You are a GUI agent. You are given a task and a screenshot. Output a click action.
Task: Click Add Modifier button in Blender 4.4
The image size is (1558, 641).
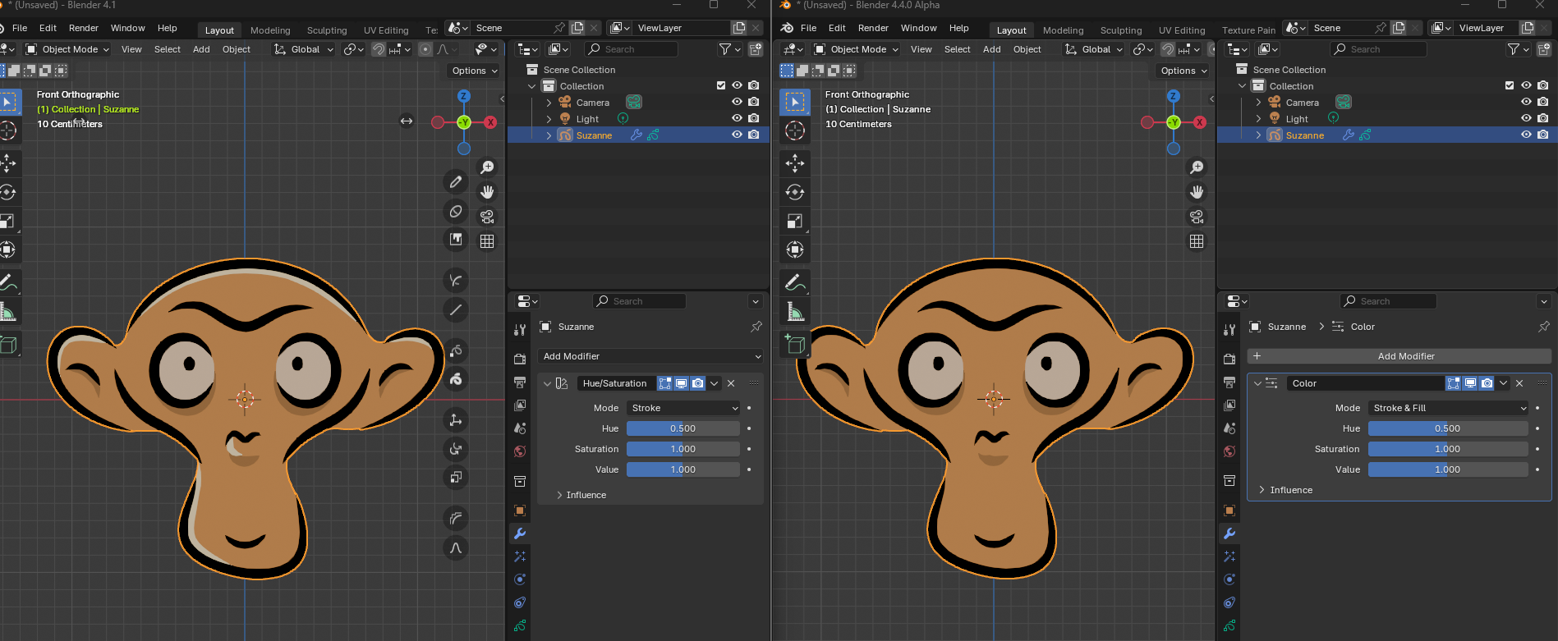tap(1399, 356)
